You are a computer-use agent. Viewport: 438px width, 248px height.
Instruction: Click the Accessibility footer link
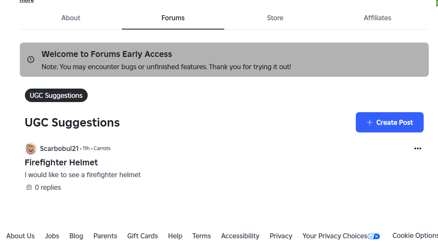pos(240,236)
